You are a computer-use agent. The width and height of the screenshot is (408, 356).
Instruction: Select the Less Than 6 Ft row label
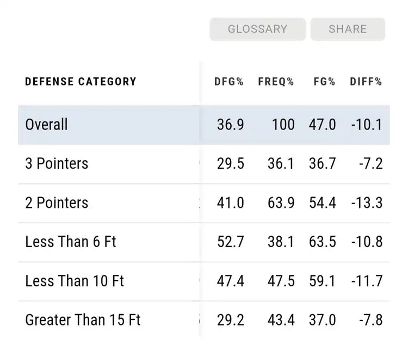click(x=71, y=242)
